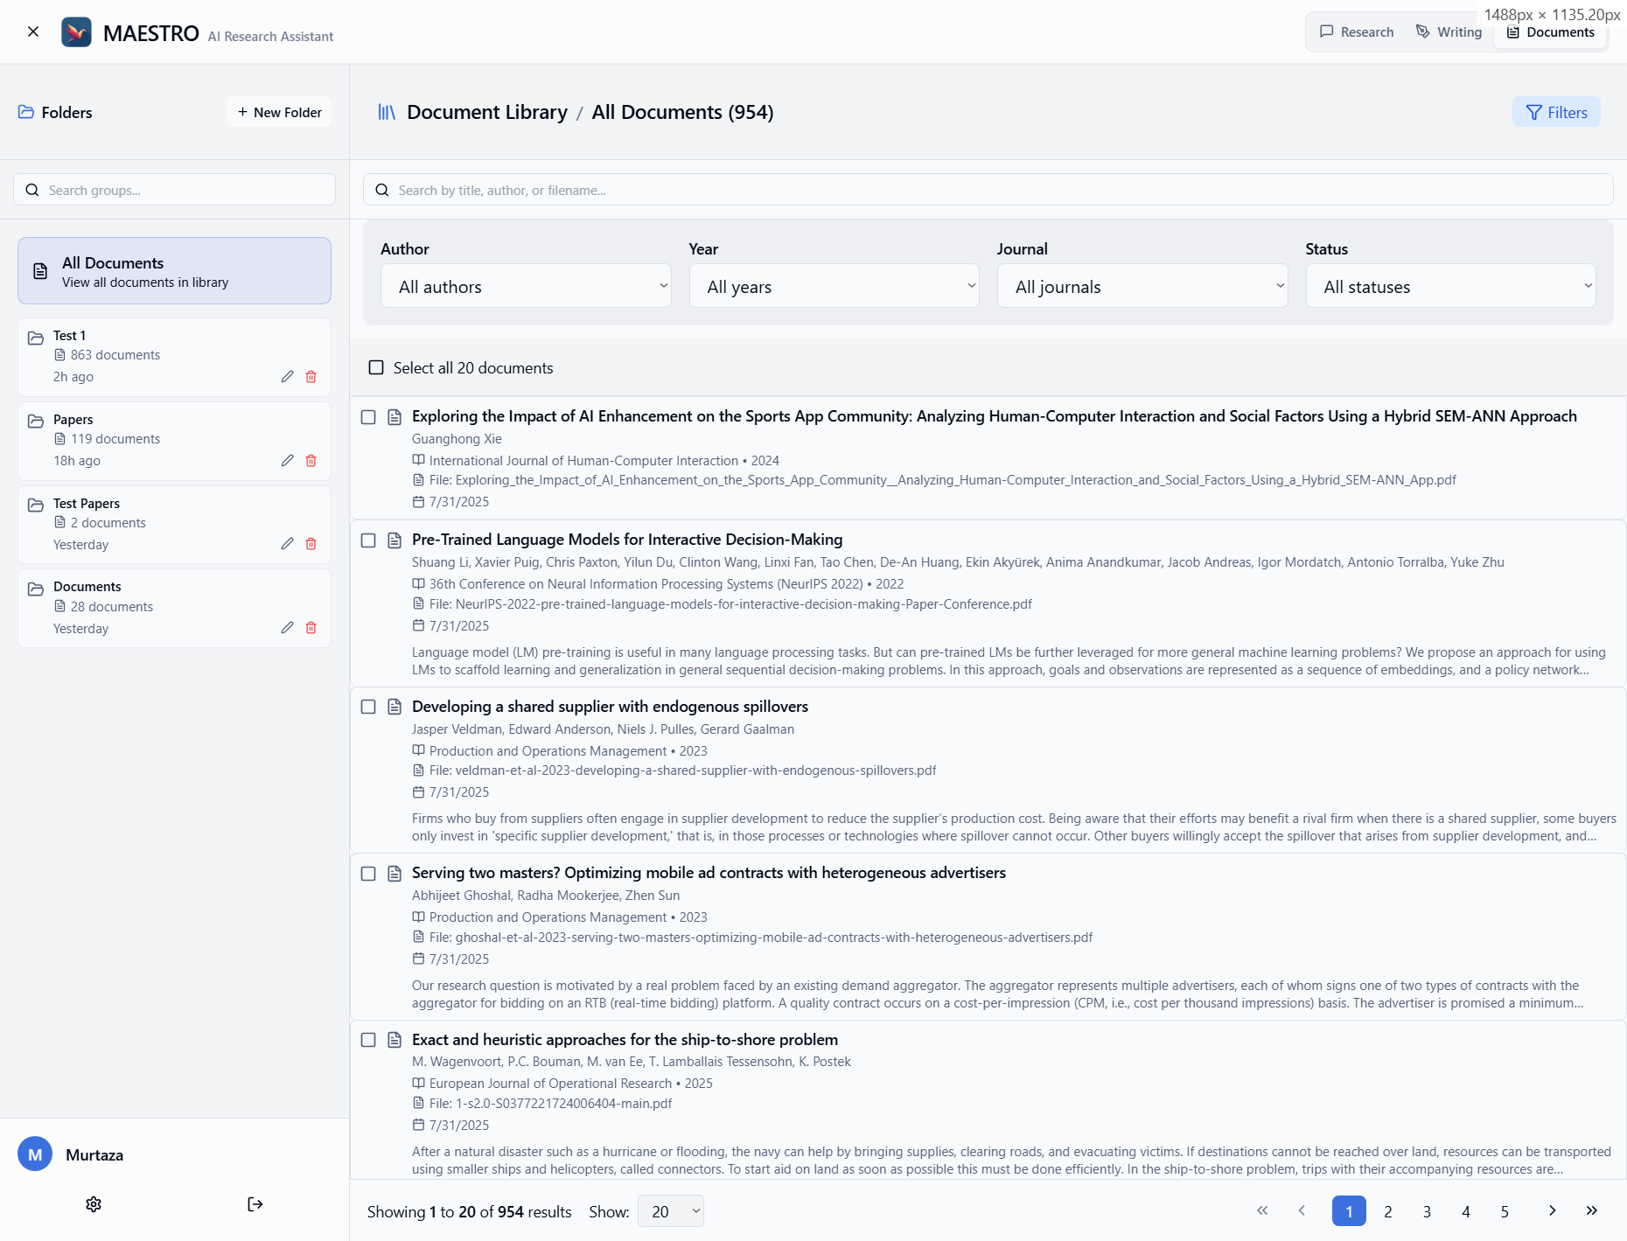
Task: Tick checkbox for ship-to-shore problem paper
Action: pos(368,1040)
